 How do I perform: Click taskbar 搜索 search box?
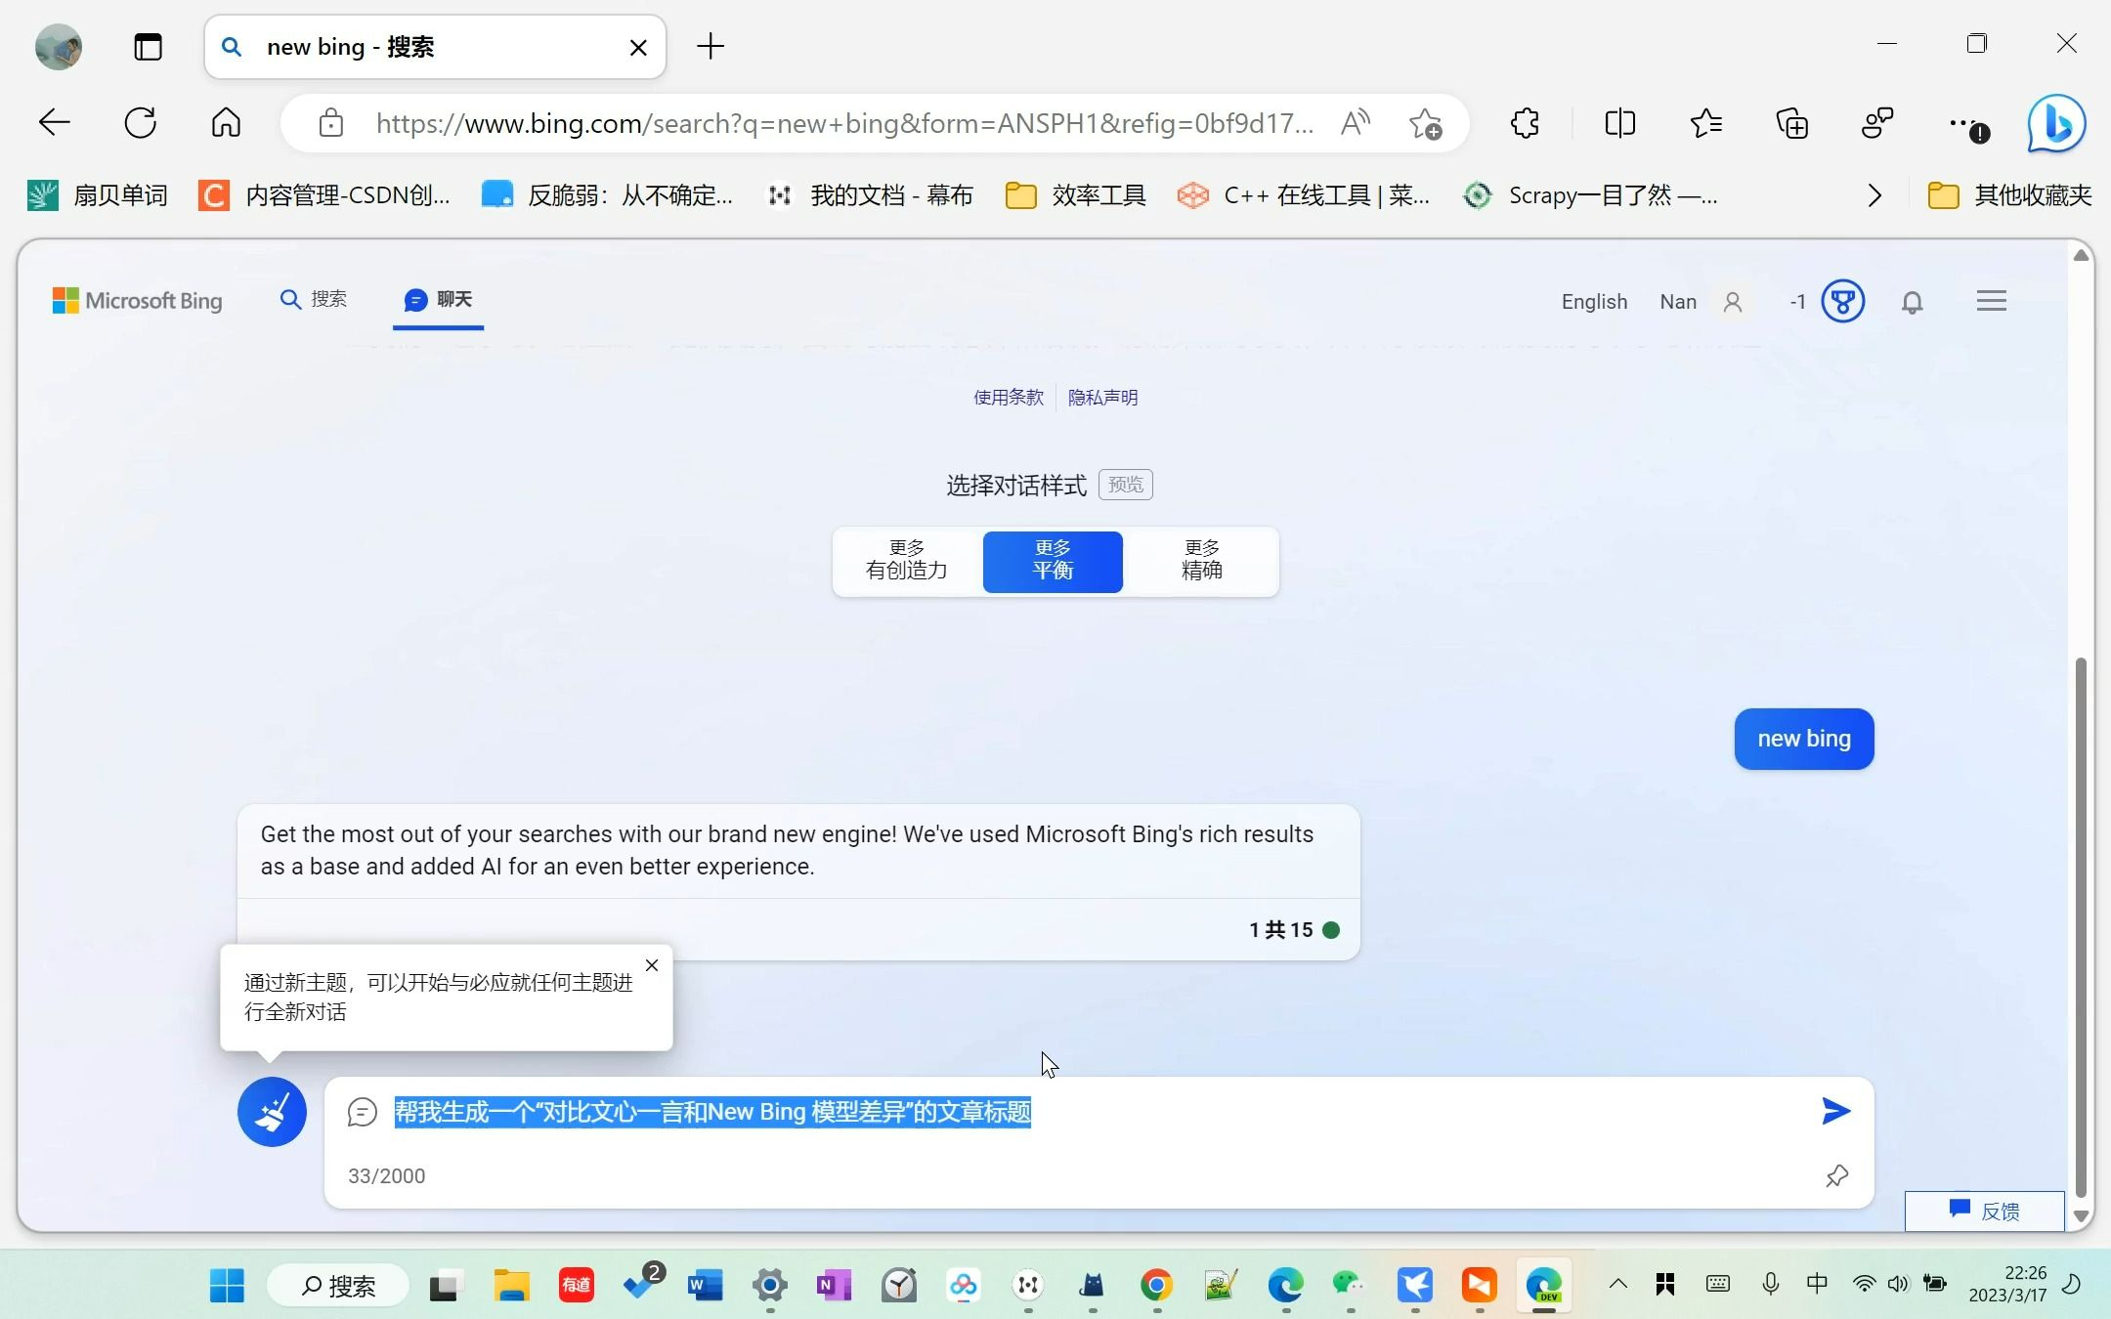coord(338,1286)
